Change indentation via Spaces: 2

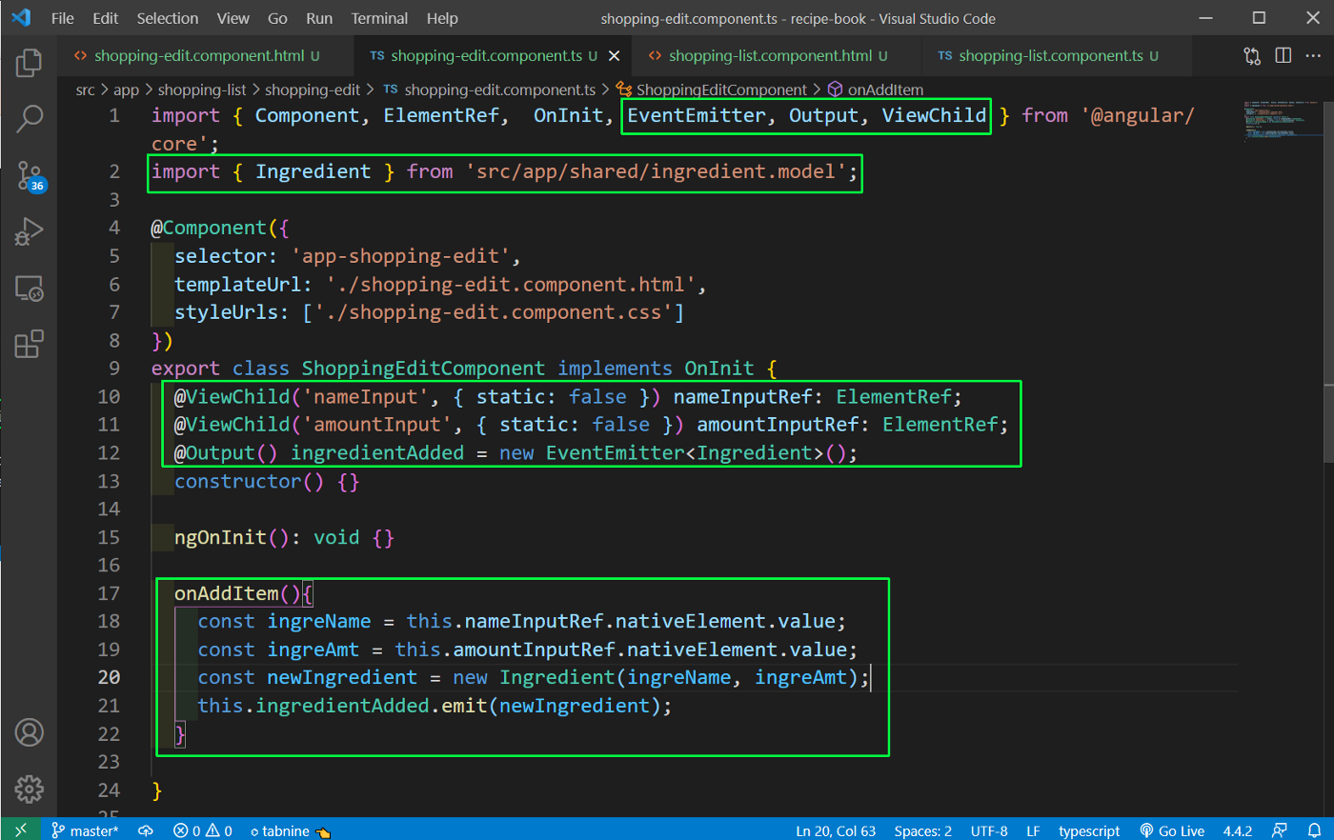coord(922,830)
